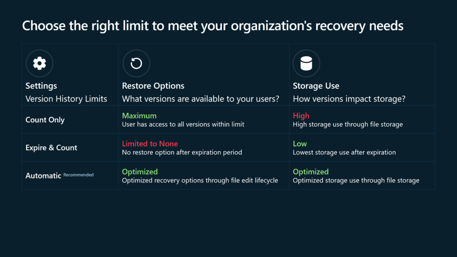The width and height of the screenshot is (457, 257).
Task: Click the red 'Limited to None' value
Action: click(x=150, y=144)
